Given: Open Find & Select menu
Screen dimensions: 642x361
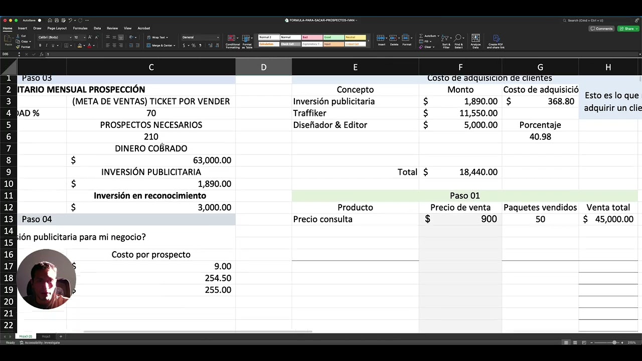Looking at the screenshot, I should (x=458, y=42).
